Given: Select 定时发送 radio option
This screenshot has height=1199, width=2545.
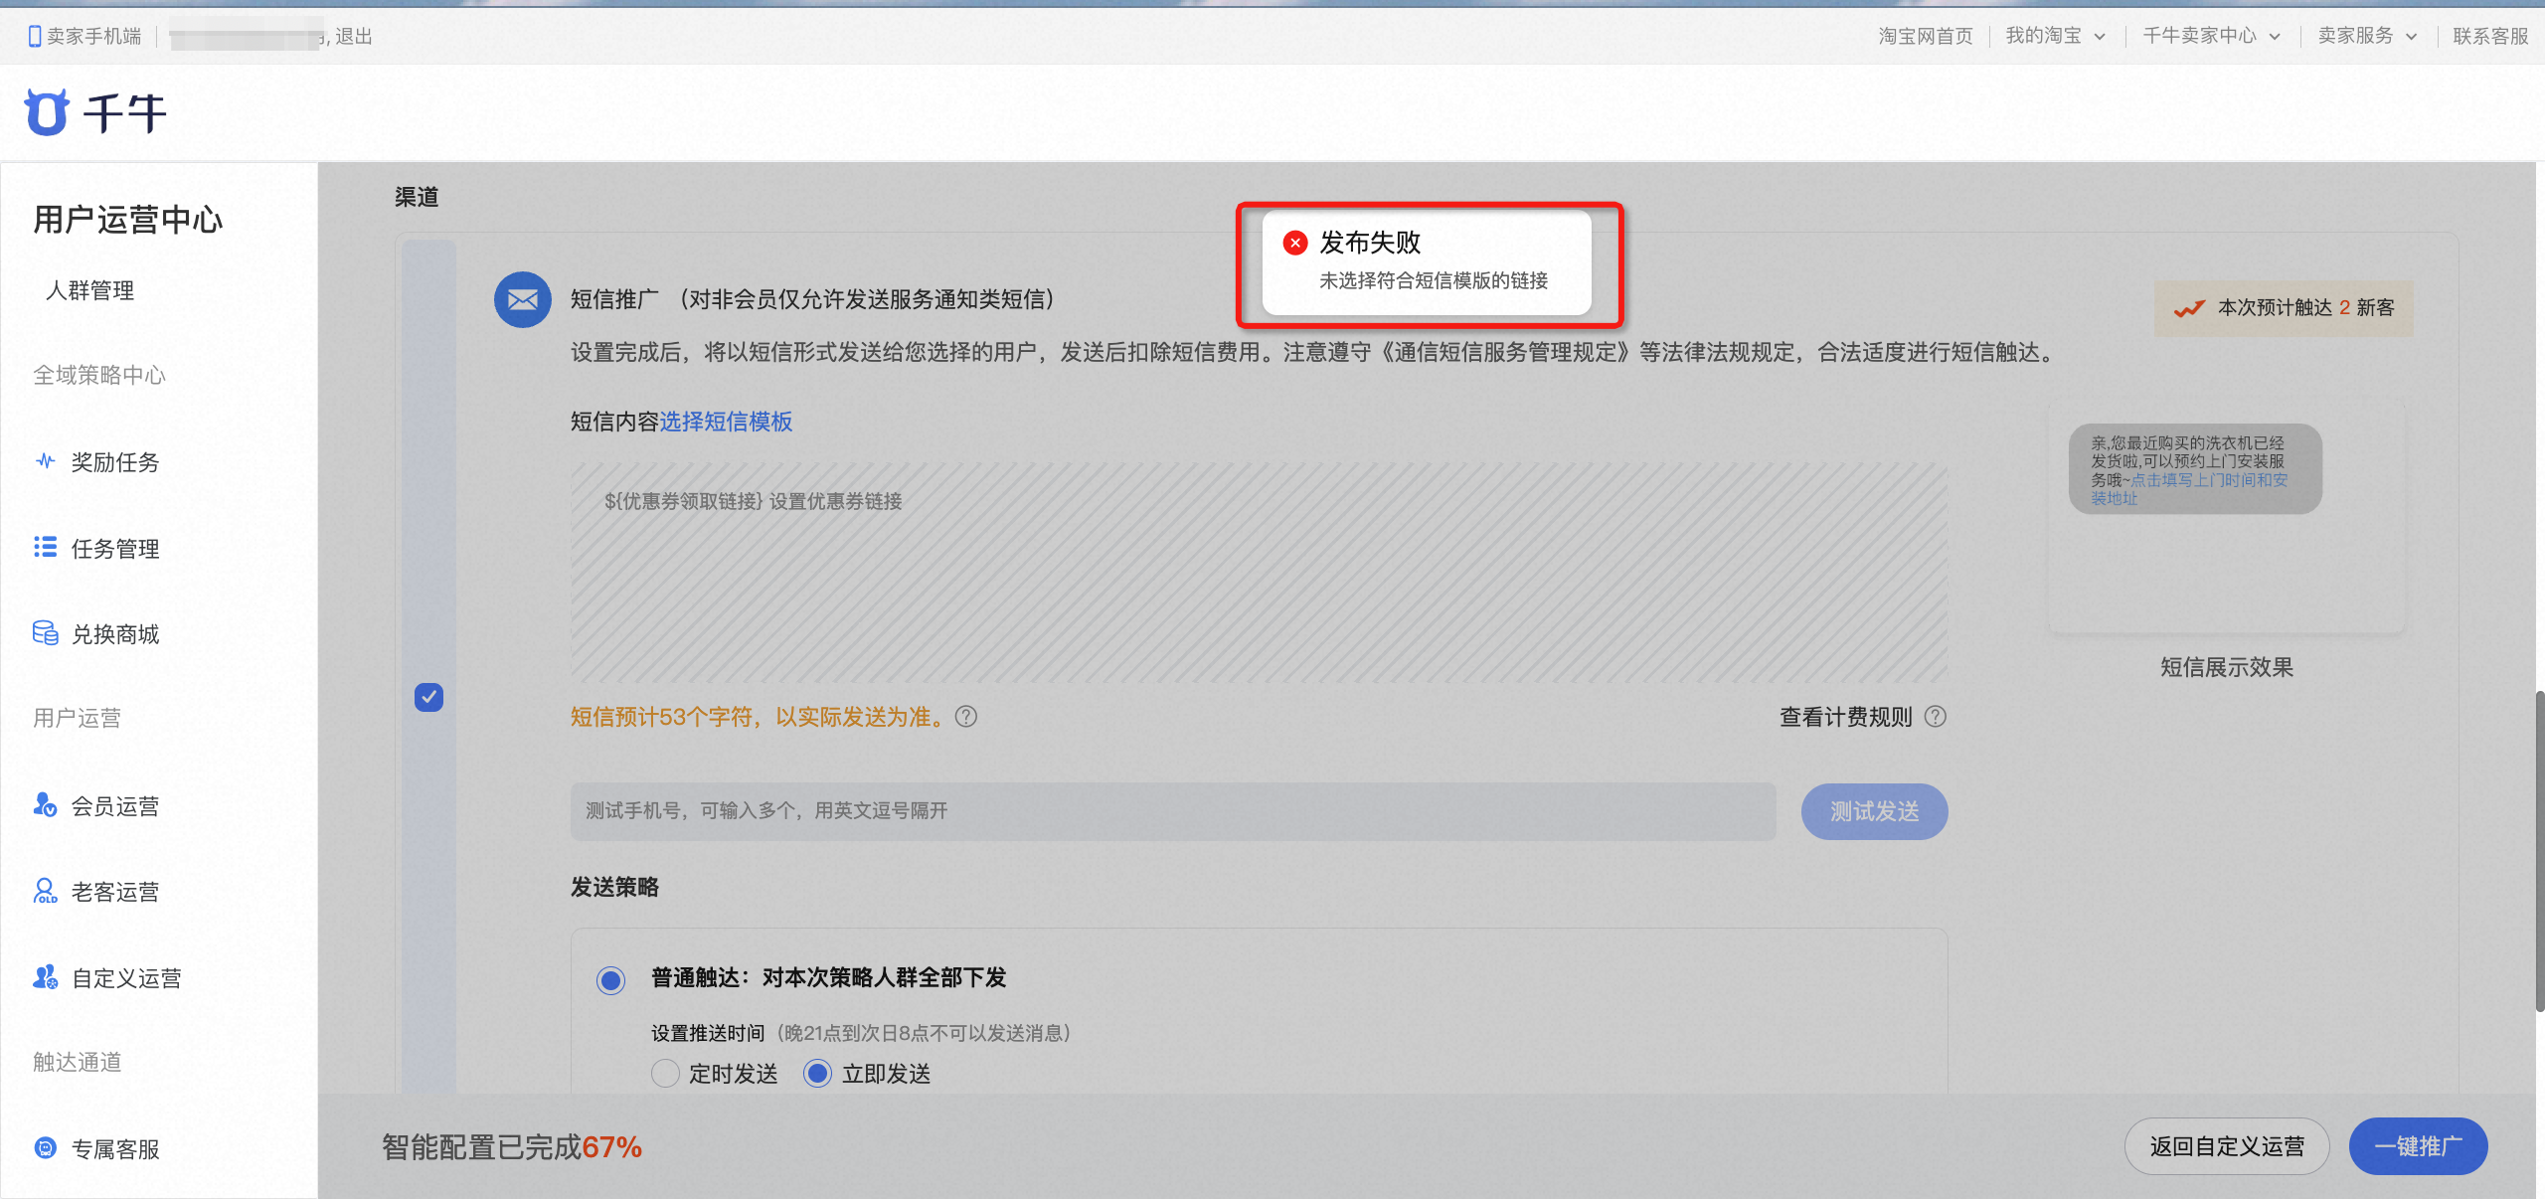Looking at the screenshot, I should 665,1074.
